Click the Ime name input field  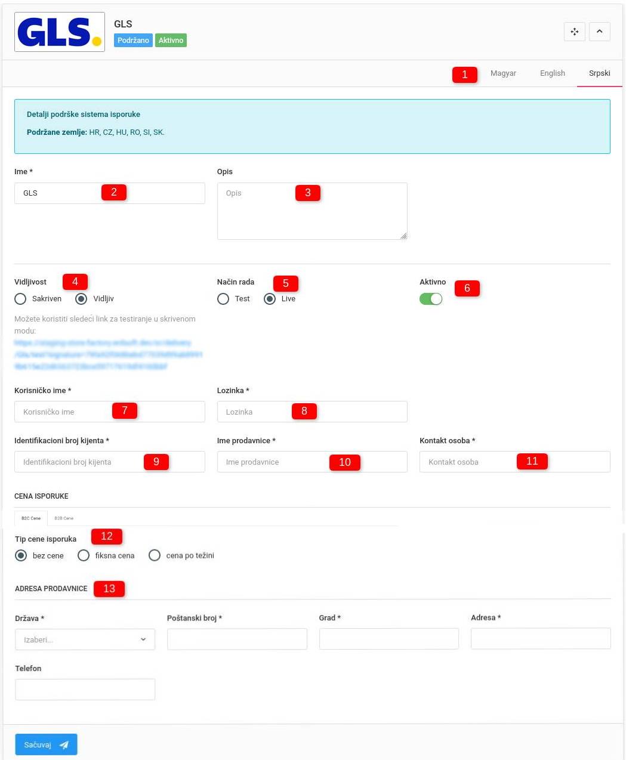tap(110, 193)
